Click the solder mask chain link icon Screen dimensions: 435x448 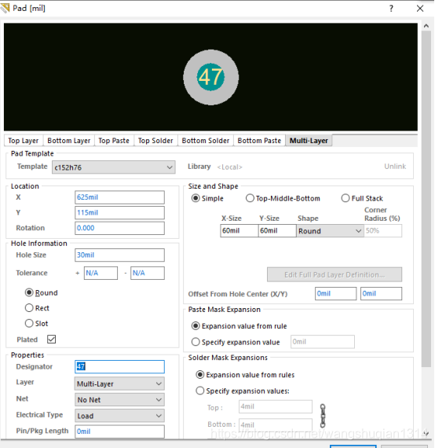point(323,416)
